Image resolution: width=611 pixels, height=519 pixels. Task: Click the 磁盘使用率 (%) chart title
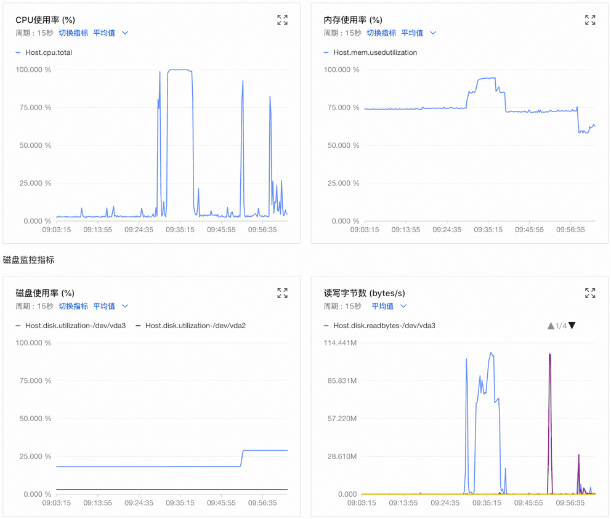(x=45, y=293)
